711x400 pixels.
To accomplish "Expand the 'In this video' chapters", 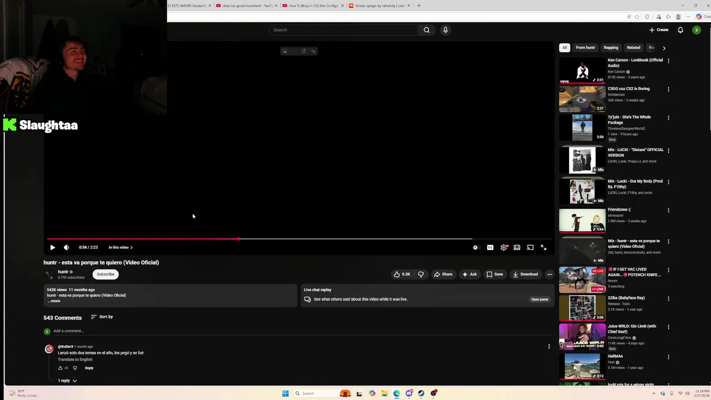I will coord(121,247).
